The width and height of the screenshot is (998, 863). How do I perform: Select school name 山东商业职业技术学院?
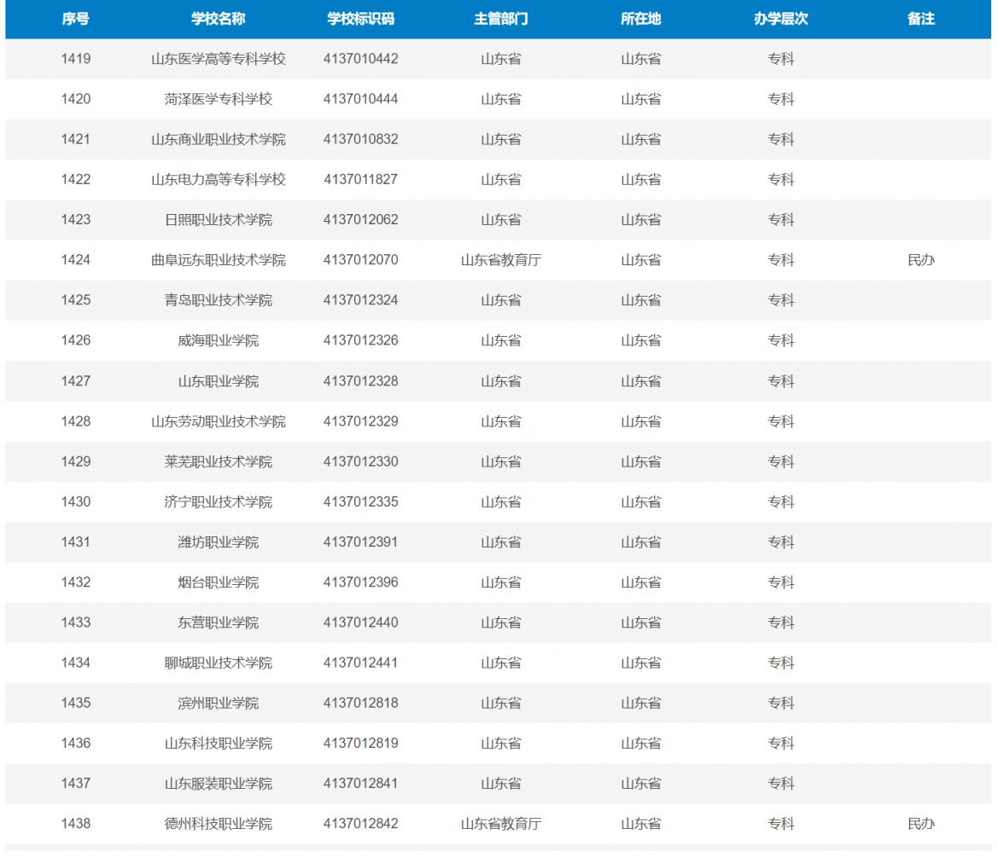click(219, 139)
